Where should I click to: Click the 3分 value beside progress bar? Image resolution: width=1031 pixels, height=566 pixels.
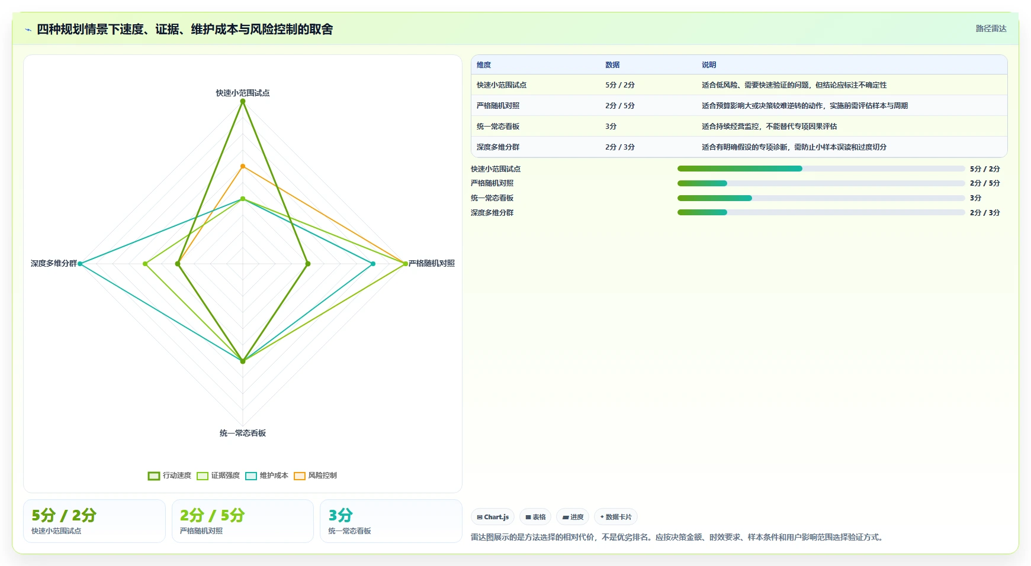[975, 198]
